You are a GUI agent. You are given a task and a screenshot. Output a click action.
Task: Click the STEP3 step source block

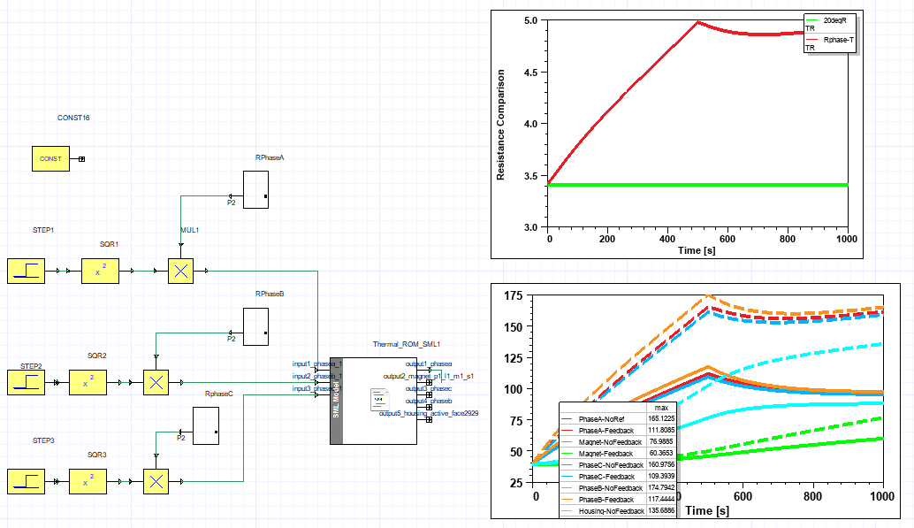30,482
